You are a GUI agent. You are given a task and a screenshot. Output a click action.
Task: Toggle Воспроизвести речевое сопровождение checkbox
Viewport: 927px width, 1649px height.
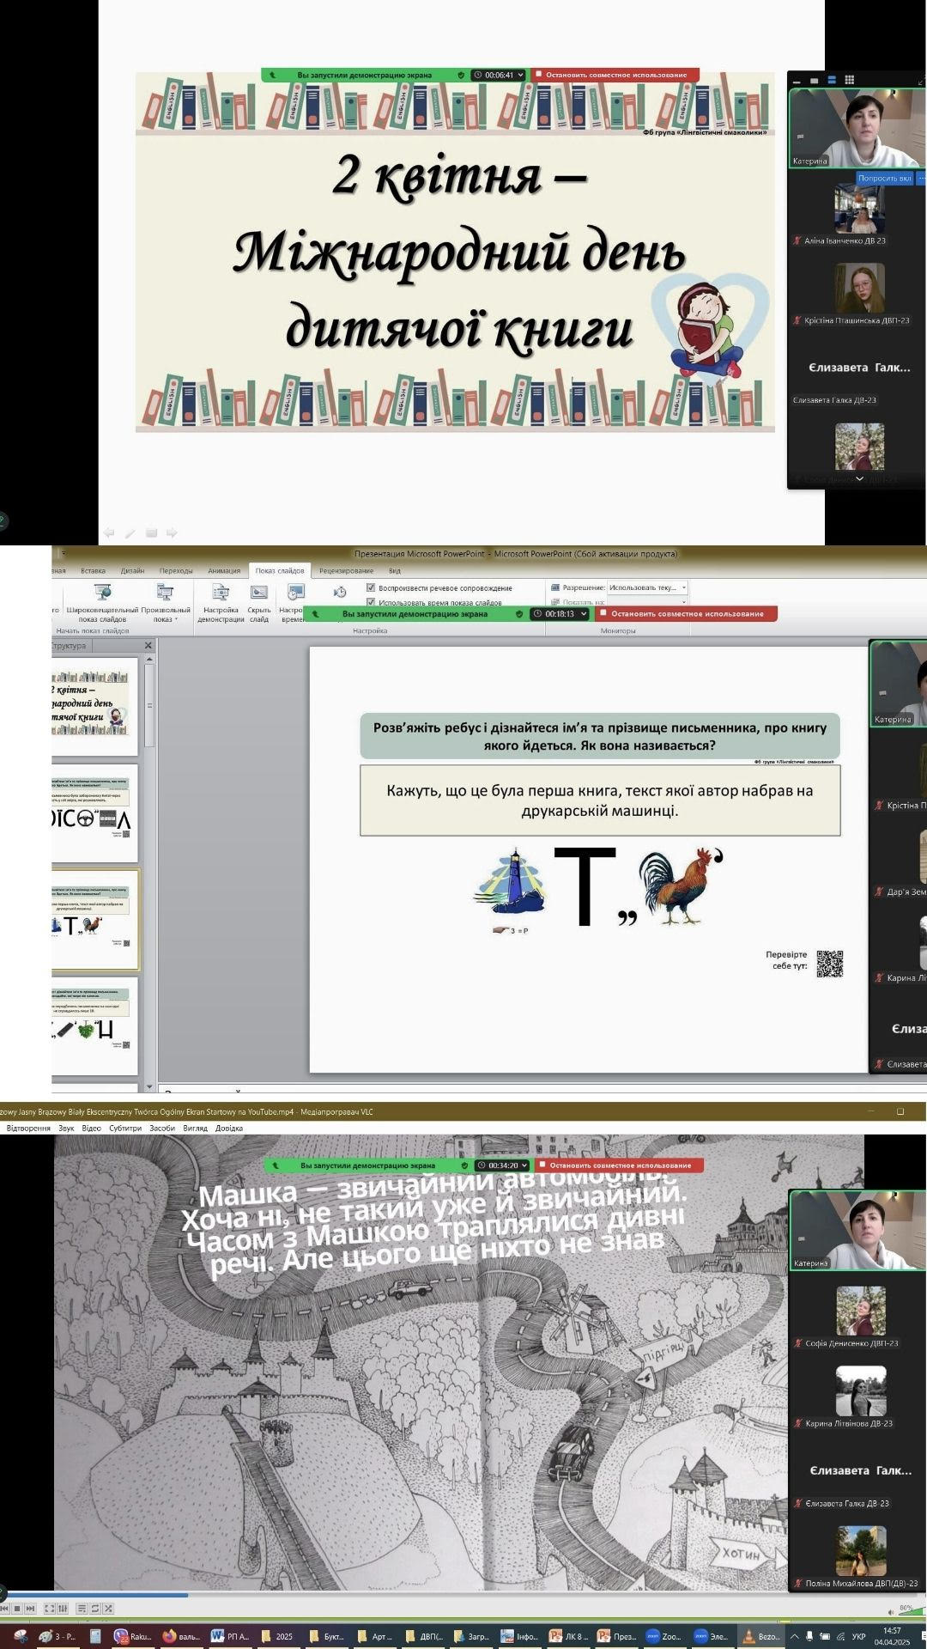coord(371,588)
